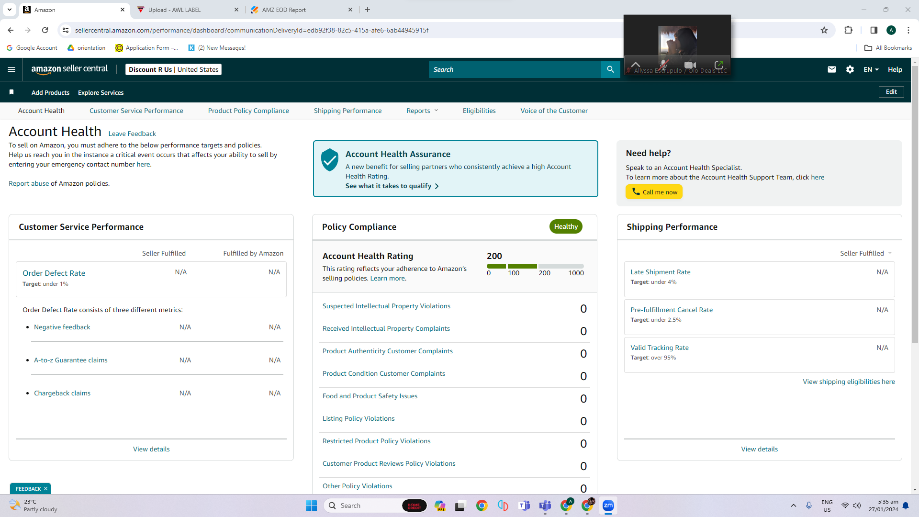Viewport: 919px width, 517px height.
Task: Bookmark this page with the star icon
Action: pyautogui.click(x=824, y=30)
